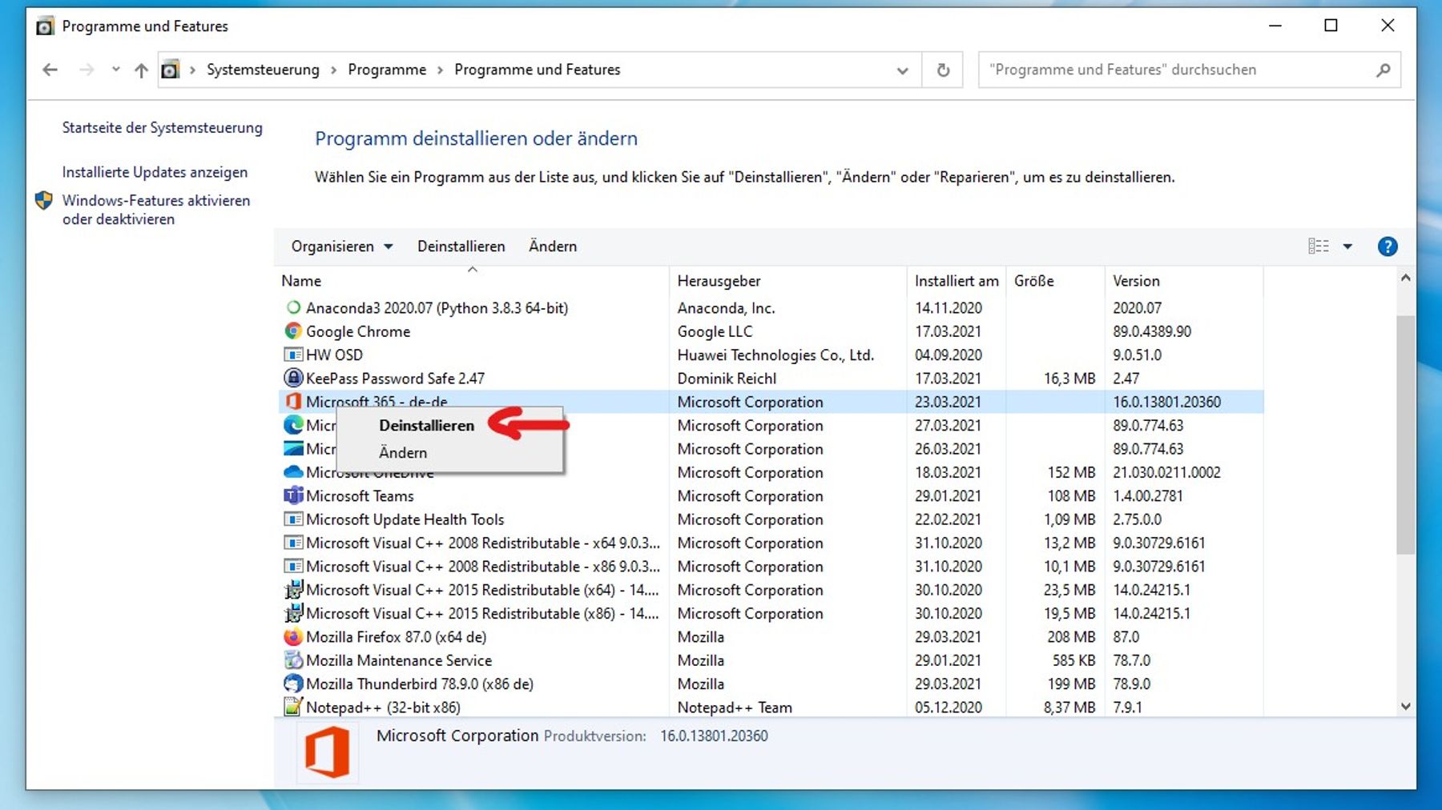The height and width of the screenshot is (810, 1442).
Task: Go back with the left arrow
Action: pyautogui.click(x=50, y=70)
